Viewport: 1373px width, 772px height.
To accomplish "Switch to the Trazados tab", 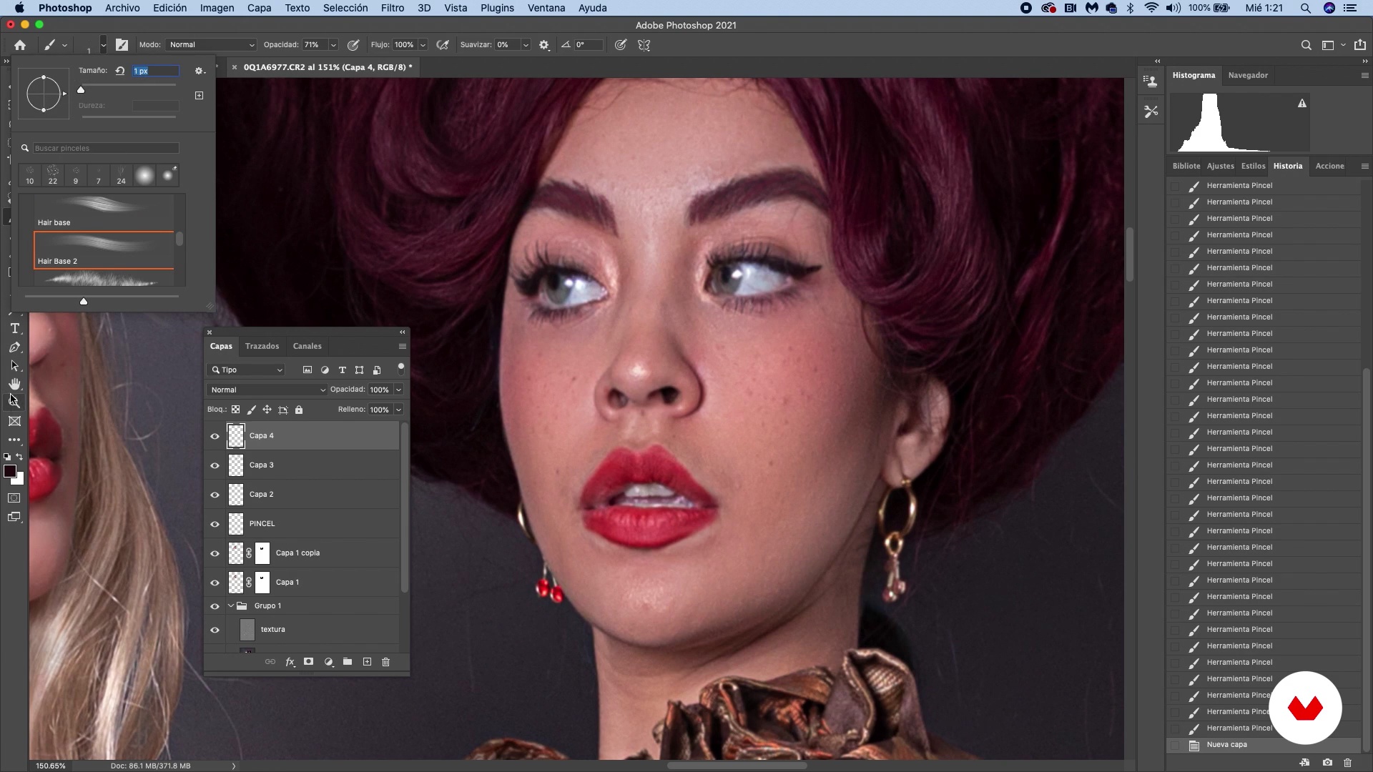I will 262,346.
